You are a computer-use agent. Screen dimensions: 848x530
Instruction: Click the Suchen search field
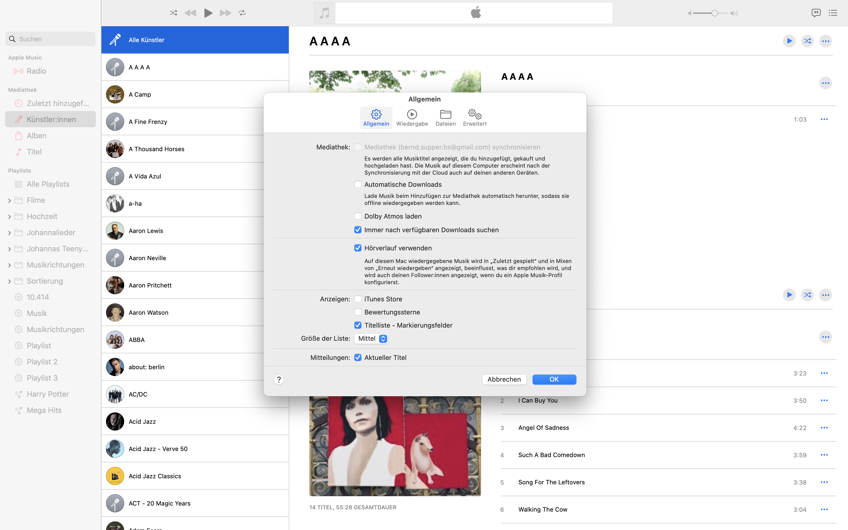51,39
